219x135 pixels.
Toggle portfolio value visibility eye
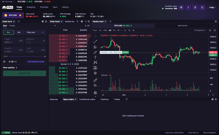pyautogui.click(x=163, y=9)
